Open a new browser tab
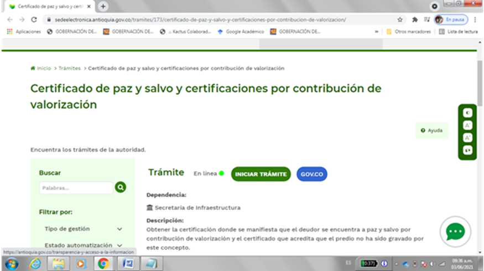This screenshot has height=271, width=484. click(103, 6)
